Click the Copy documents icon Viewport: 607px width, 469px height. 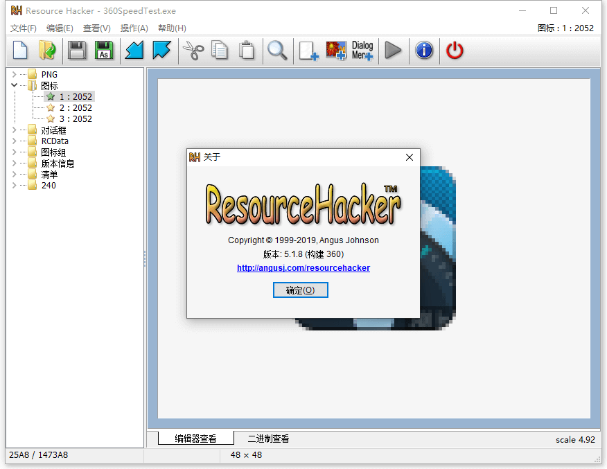point(220,51)
